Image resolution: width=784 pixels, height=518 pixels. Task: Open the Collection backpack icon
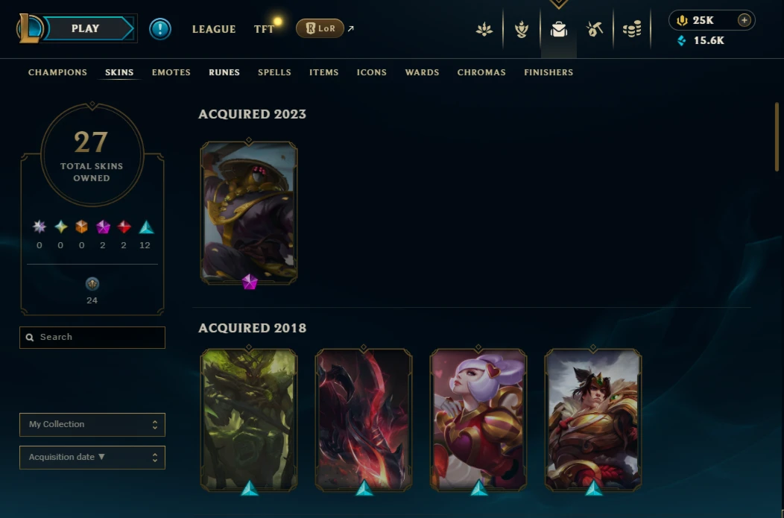[x=558, y=30]
